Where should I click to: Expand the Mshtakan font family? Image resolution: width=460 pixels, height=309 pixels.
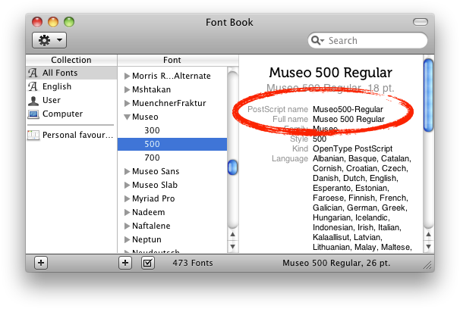pos(127,89)
